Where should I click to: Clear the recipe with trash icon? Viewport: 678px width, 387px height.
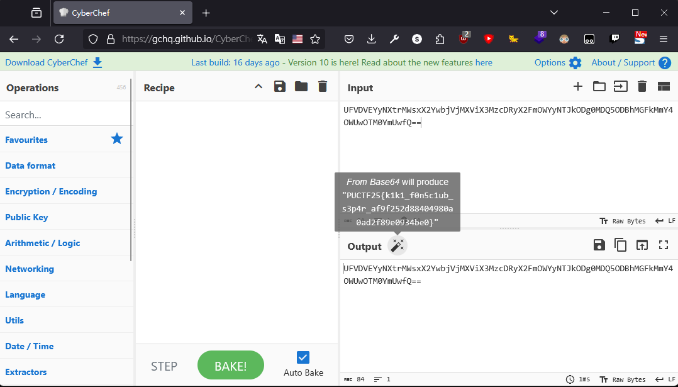[x=323, y=86]
